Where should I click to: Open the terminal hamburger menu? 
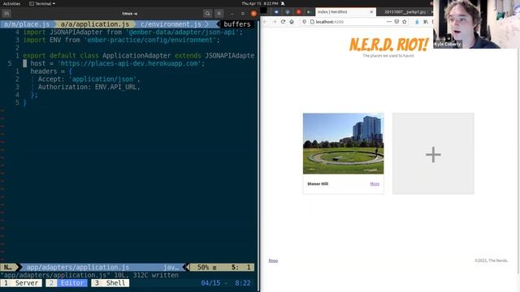219,14
